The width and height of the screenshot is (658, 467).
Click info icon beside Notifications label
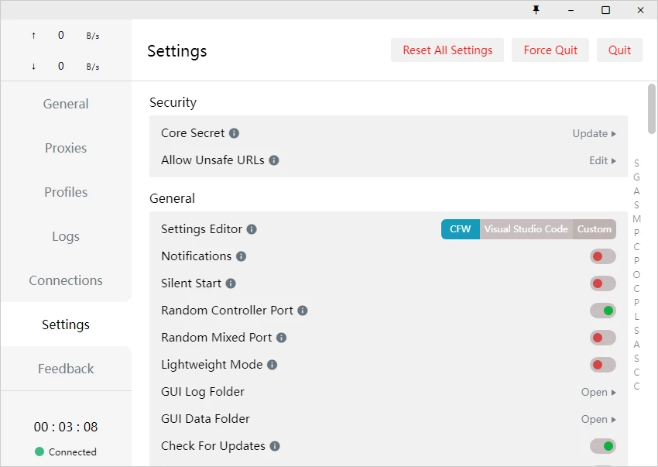tap(241, 256)
